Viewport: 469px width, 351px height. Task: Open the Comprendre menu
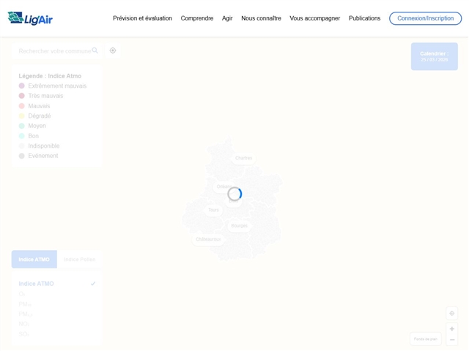point(197,18)
